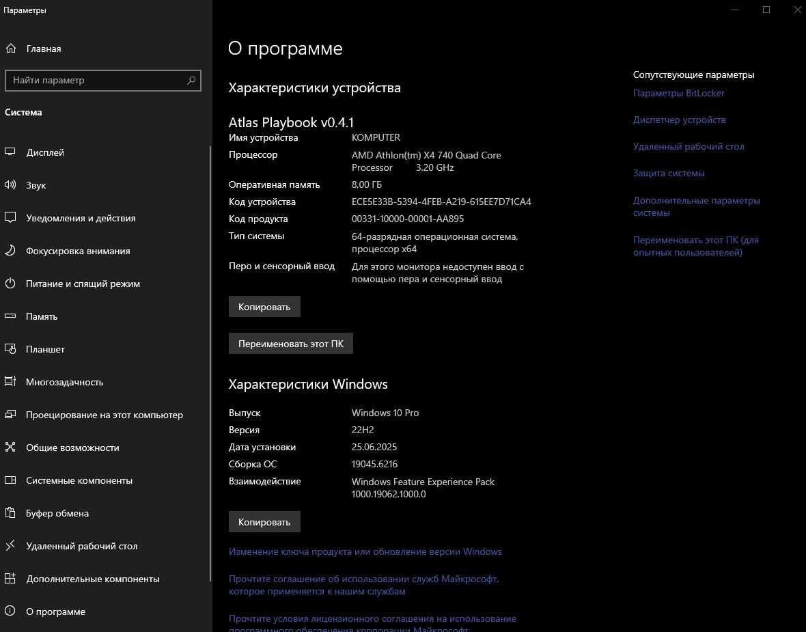The image size is (806, 632).
Task: Close the Параметры window
Action: pos(796,10)
